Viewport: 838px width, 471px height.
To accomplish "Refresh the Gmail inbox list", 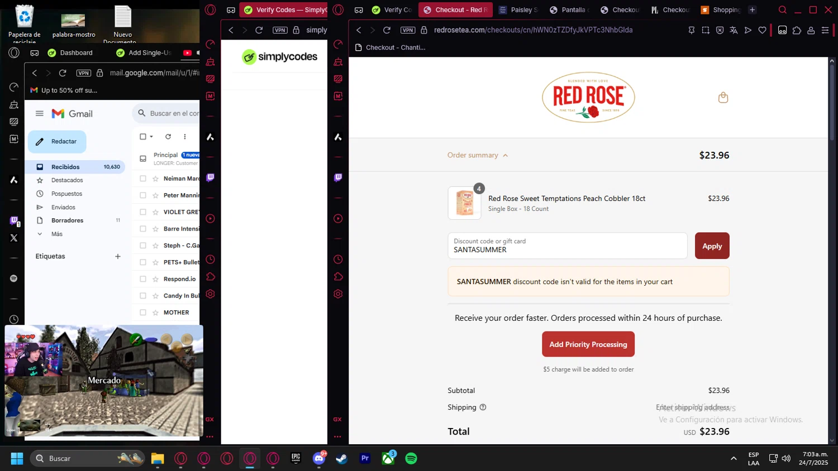I will pyautogui.click(x=168, y=137).
